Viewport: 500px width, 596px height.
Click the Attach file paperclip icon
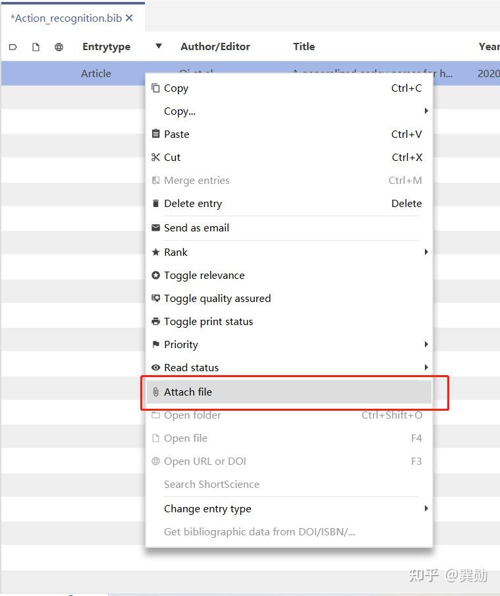156,392
